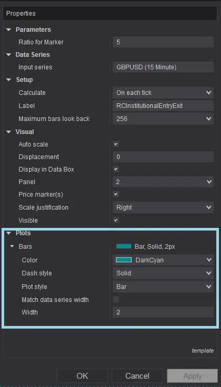Screen dimensions: 221x387
Task: Open the Calculate dropdown
Action: pyautogui.click(x=163, y=92)
